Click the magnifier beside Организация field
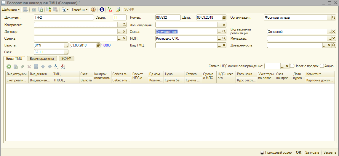This screenshot has height=156, width=339. [x=334, y=17]
